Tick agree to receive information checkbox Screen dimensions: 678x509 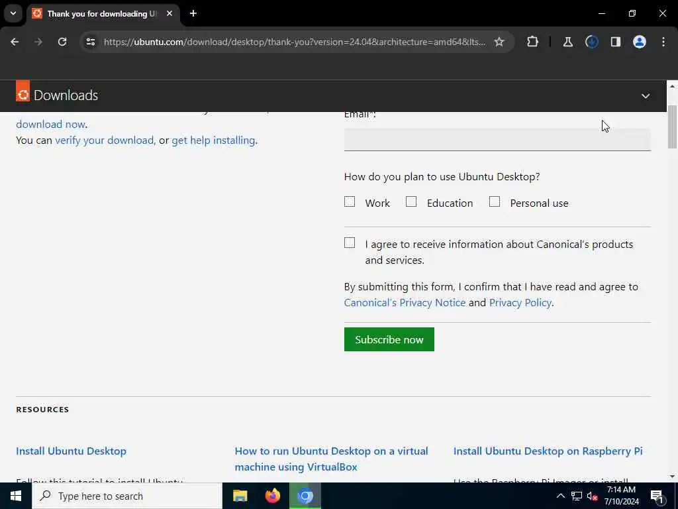350,243
